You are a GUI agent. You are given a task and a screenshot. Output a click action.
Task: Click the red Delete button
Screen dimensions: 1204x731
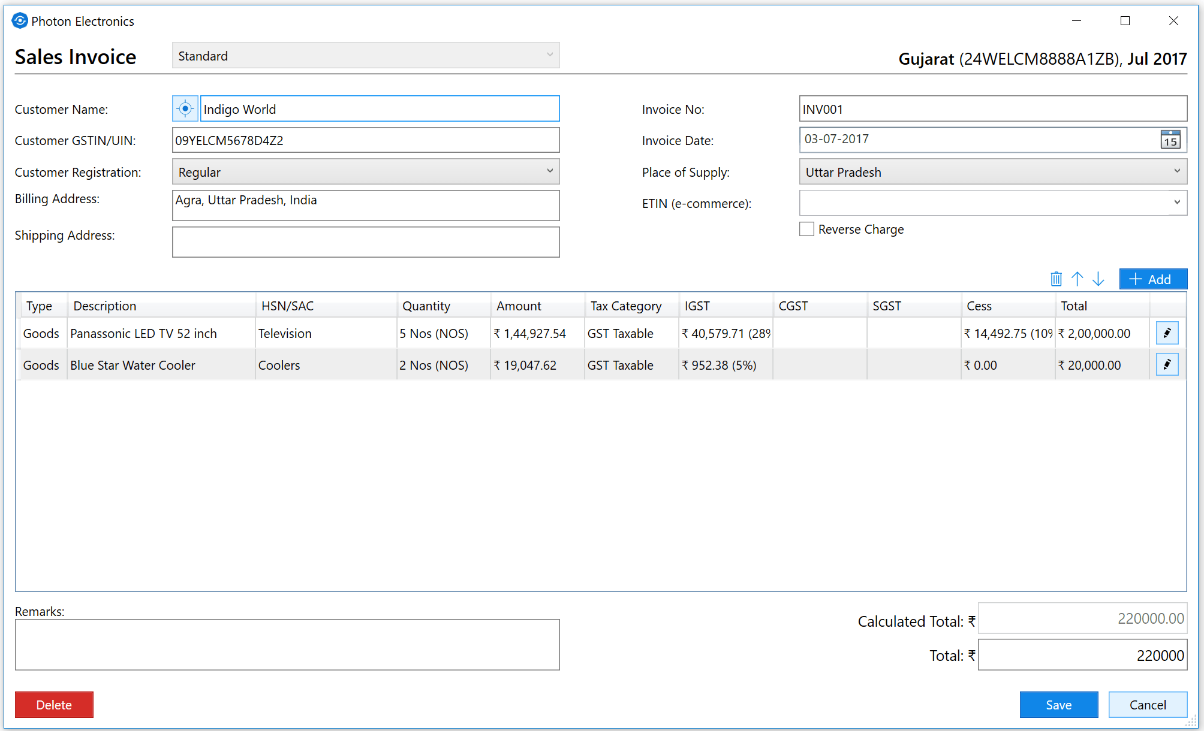pos(54,705)
